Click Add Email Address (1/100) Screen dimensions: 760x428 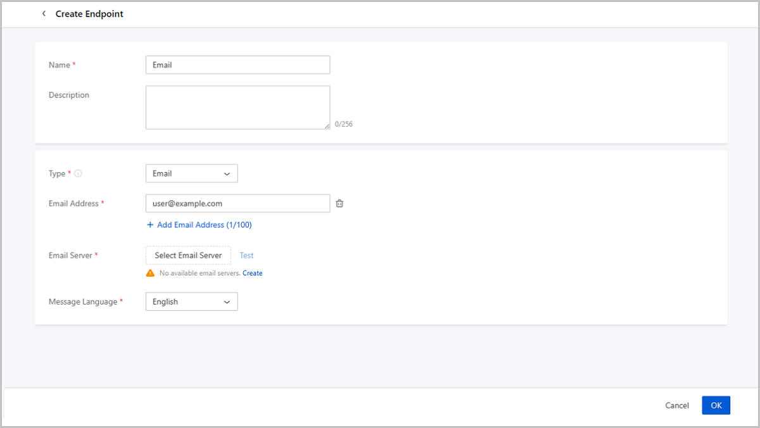click(x=205, y=225)
